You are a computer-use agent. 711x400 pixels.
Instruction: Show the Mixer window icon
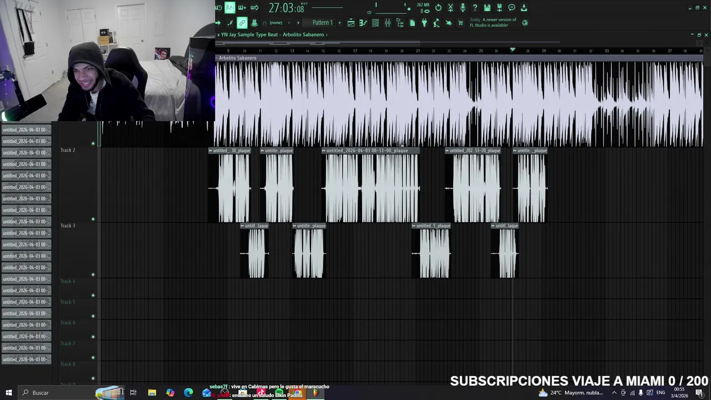point(388,23)
